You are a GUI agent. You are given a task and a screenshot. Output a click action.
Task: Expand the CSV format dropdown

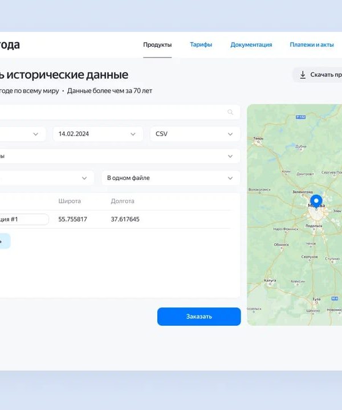point(194,134)
